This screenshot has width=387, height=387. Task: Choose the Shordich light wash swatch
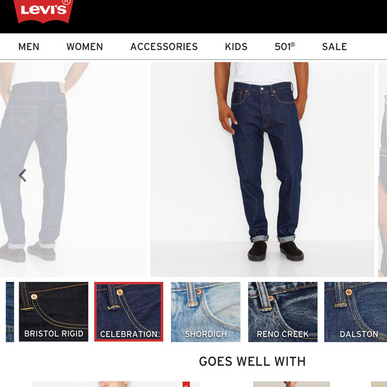(206, 312)
